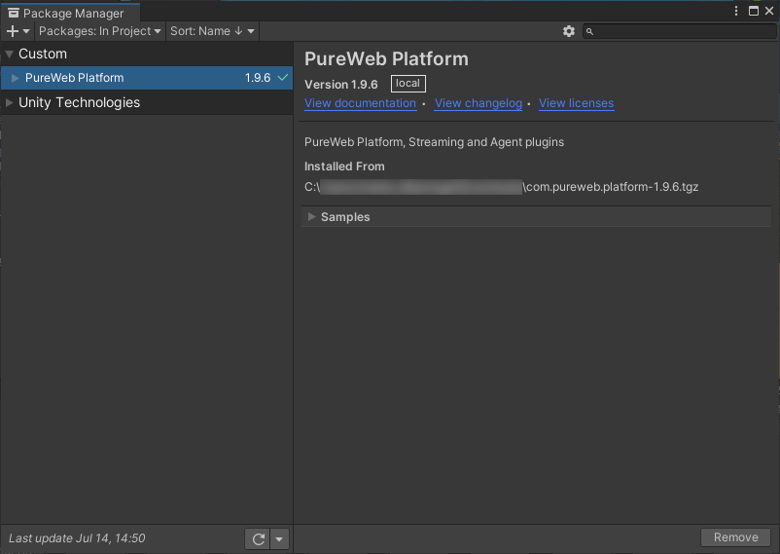Open the refresh options dropdown arrow
Image resolution: width=780 pixels, height=554 pixels.
(279, 538)
